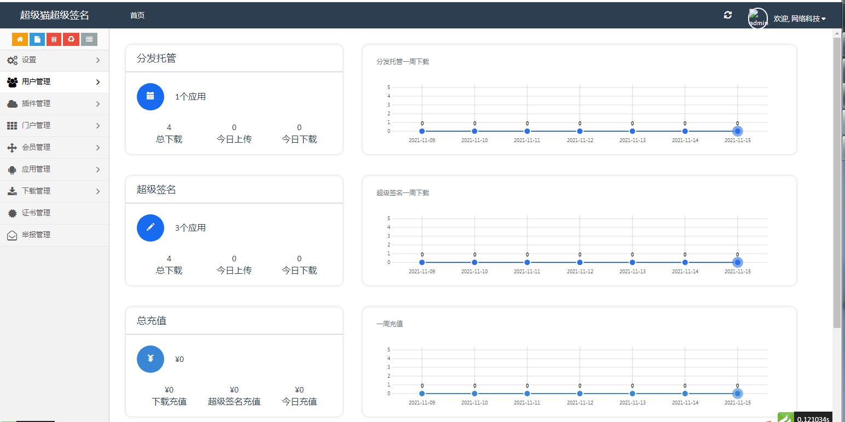Click the vertical page scrollbar thumb
This screenshot has height=422, width=845.
(837, 180)
